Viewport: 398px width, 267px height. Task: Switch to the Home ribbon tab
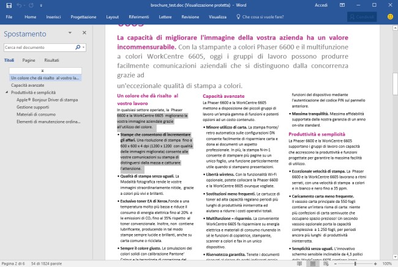(x=30, y=17)
